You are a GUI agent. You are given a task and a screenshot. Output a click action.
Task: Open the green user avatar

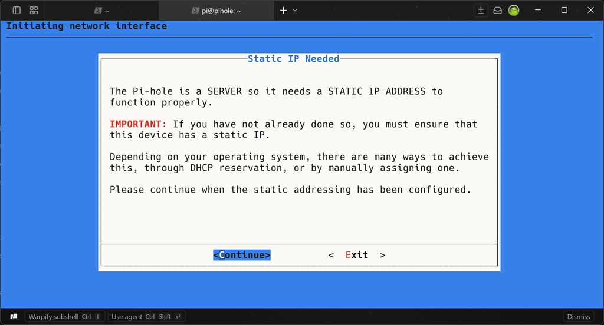click(x=514, y=11)
